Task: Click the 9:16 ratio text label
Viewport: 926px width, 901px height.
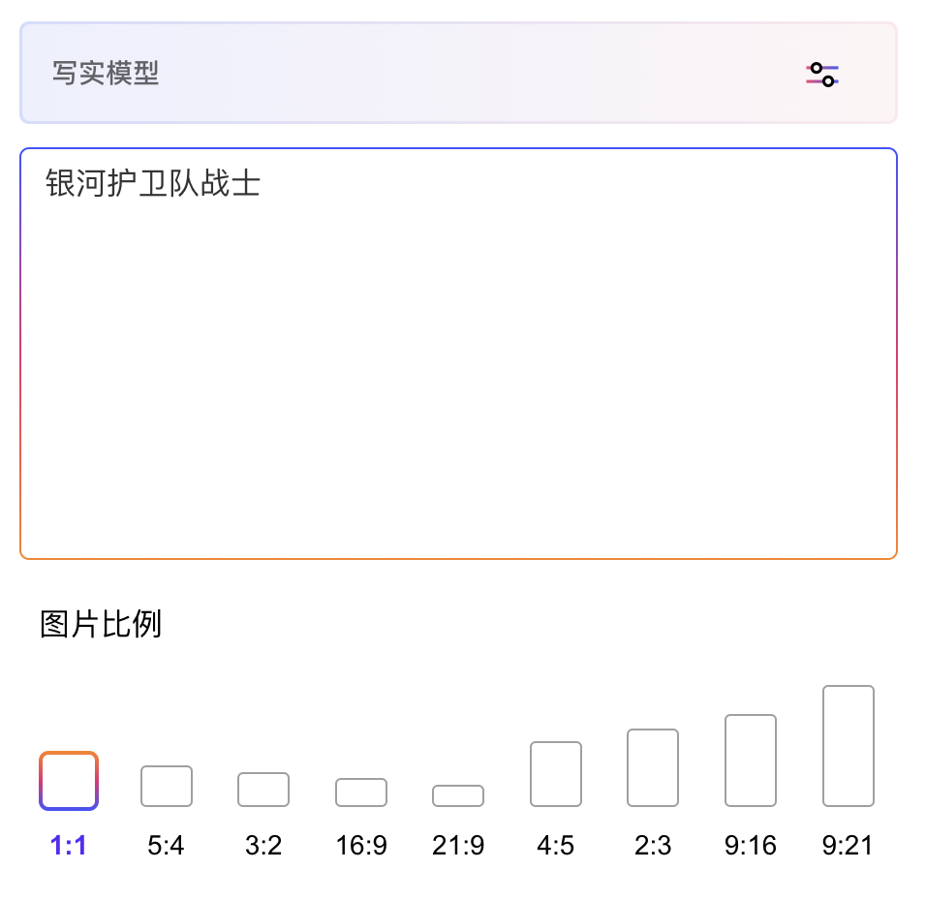Action: (751, 846)
